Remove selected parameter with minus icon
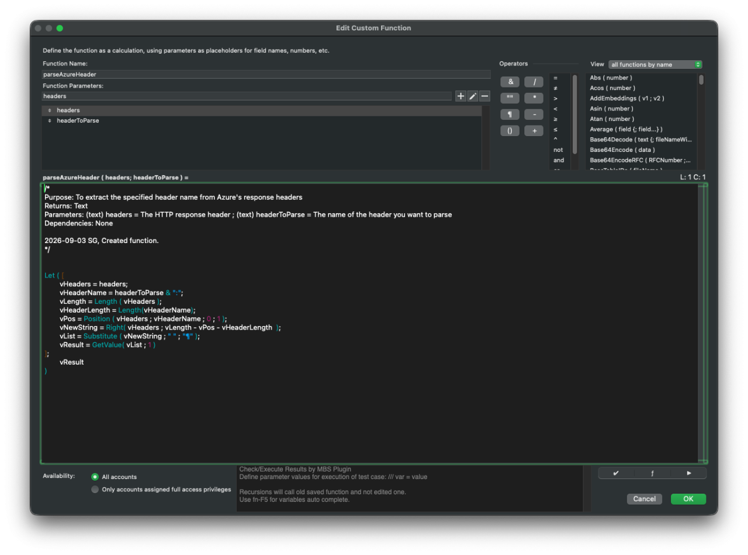748x555 pixels. tap(484, 96)
